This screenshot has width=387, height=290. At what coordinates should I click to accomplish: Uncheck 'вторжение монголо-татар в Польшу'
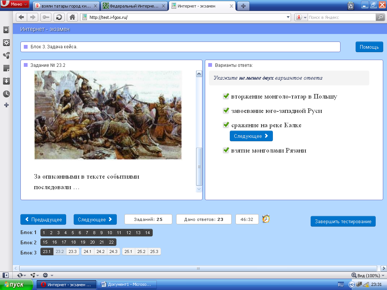point(226,96)
